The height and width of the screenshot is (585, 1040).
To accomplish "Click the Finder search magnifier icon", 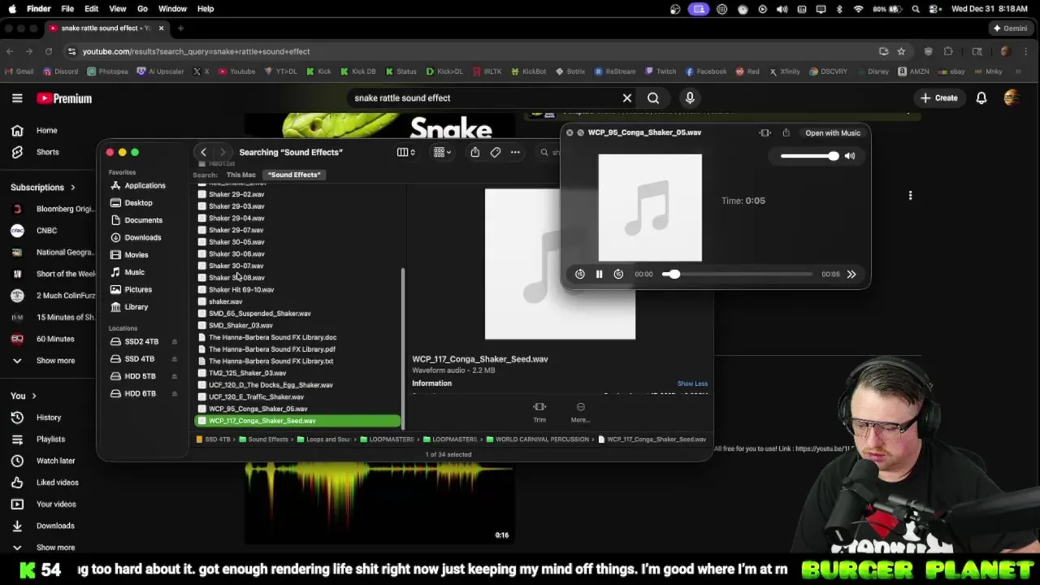I will [544, 152].
